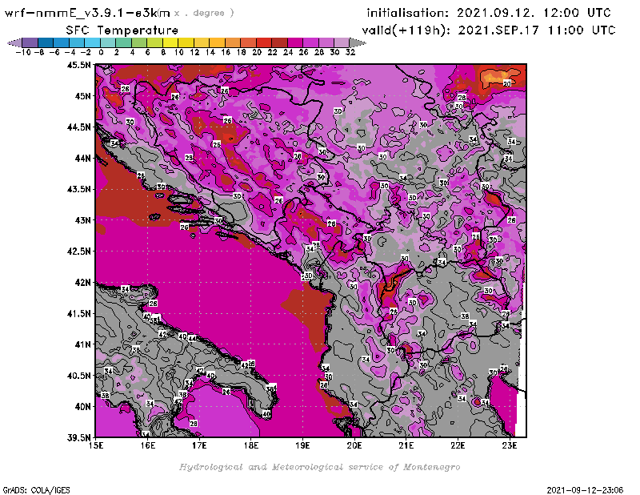Select the wrf-nmmE_v3.9.1-e3km model title
This screenshot has width=640, height=495.
click(88, 13)
